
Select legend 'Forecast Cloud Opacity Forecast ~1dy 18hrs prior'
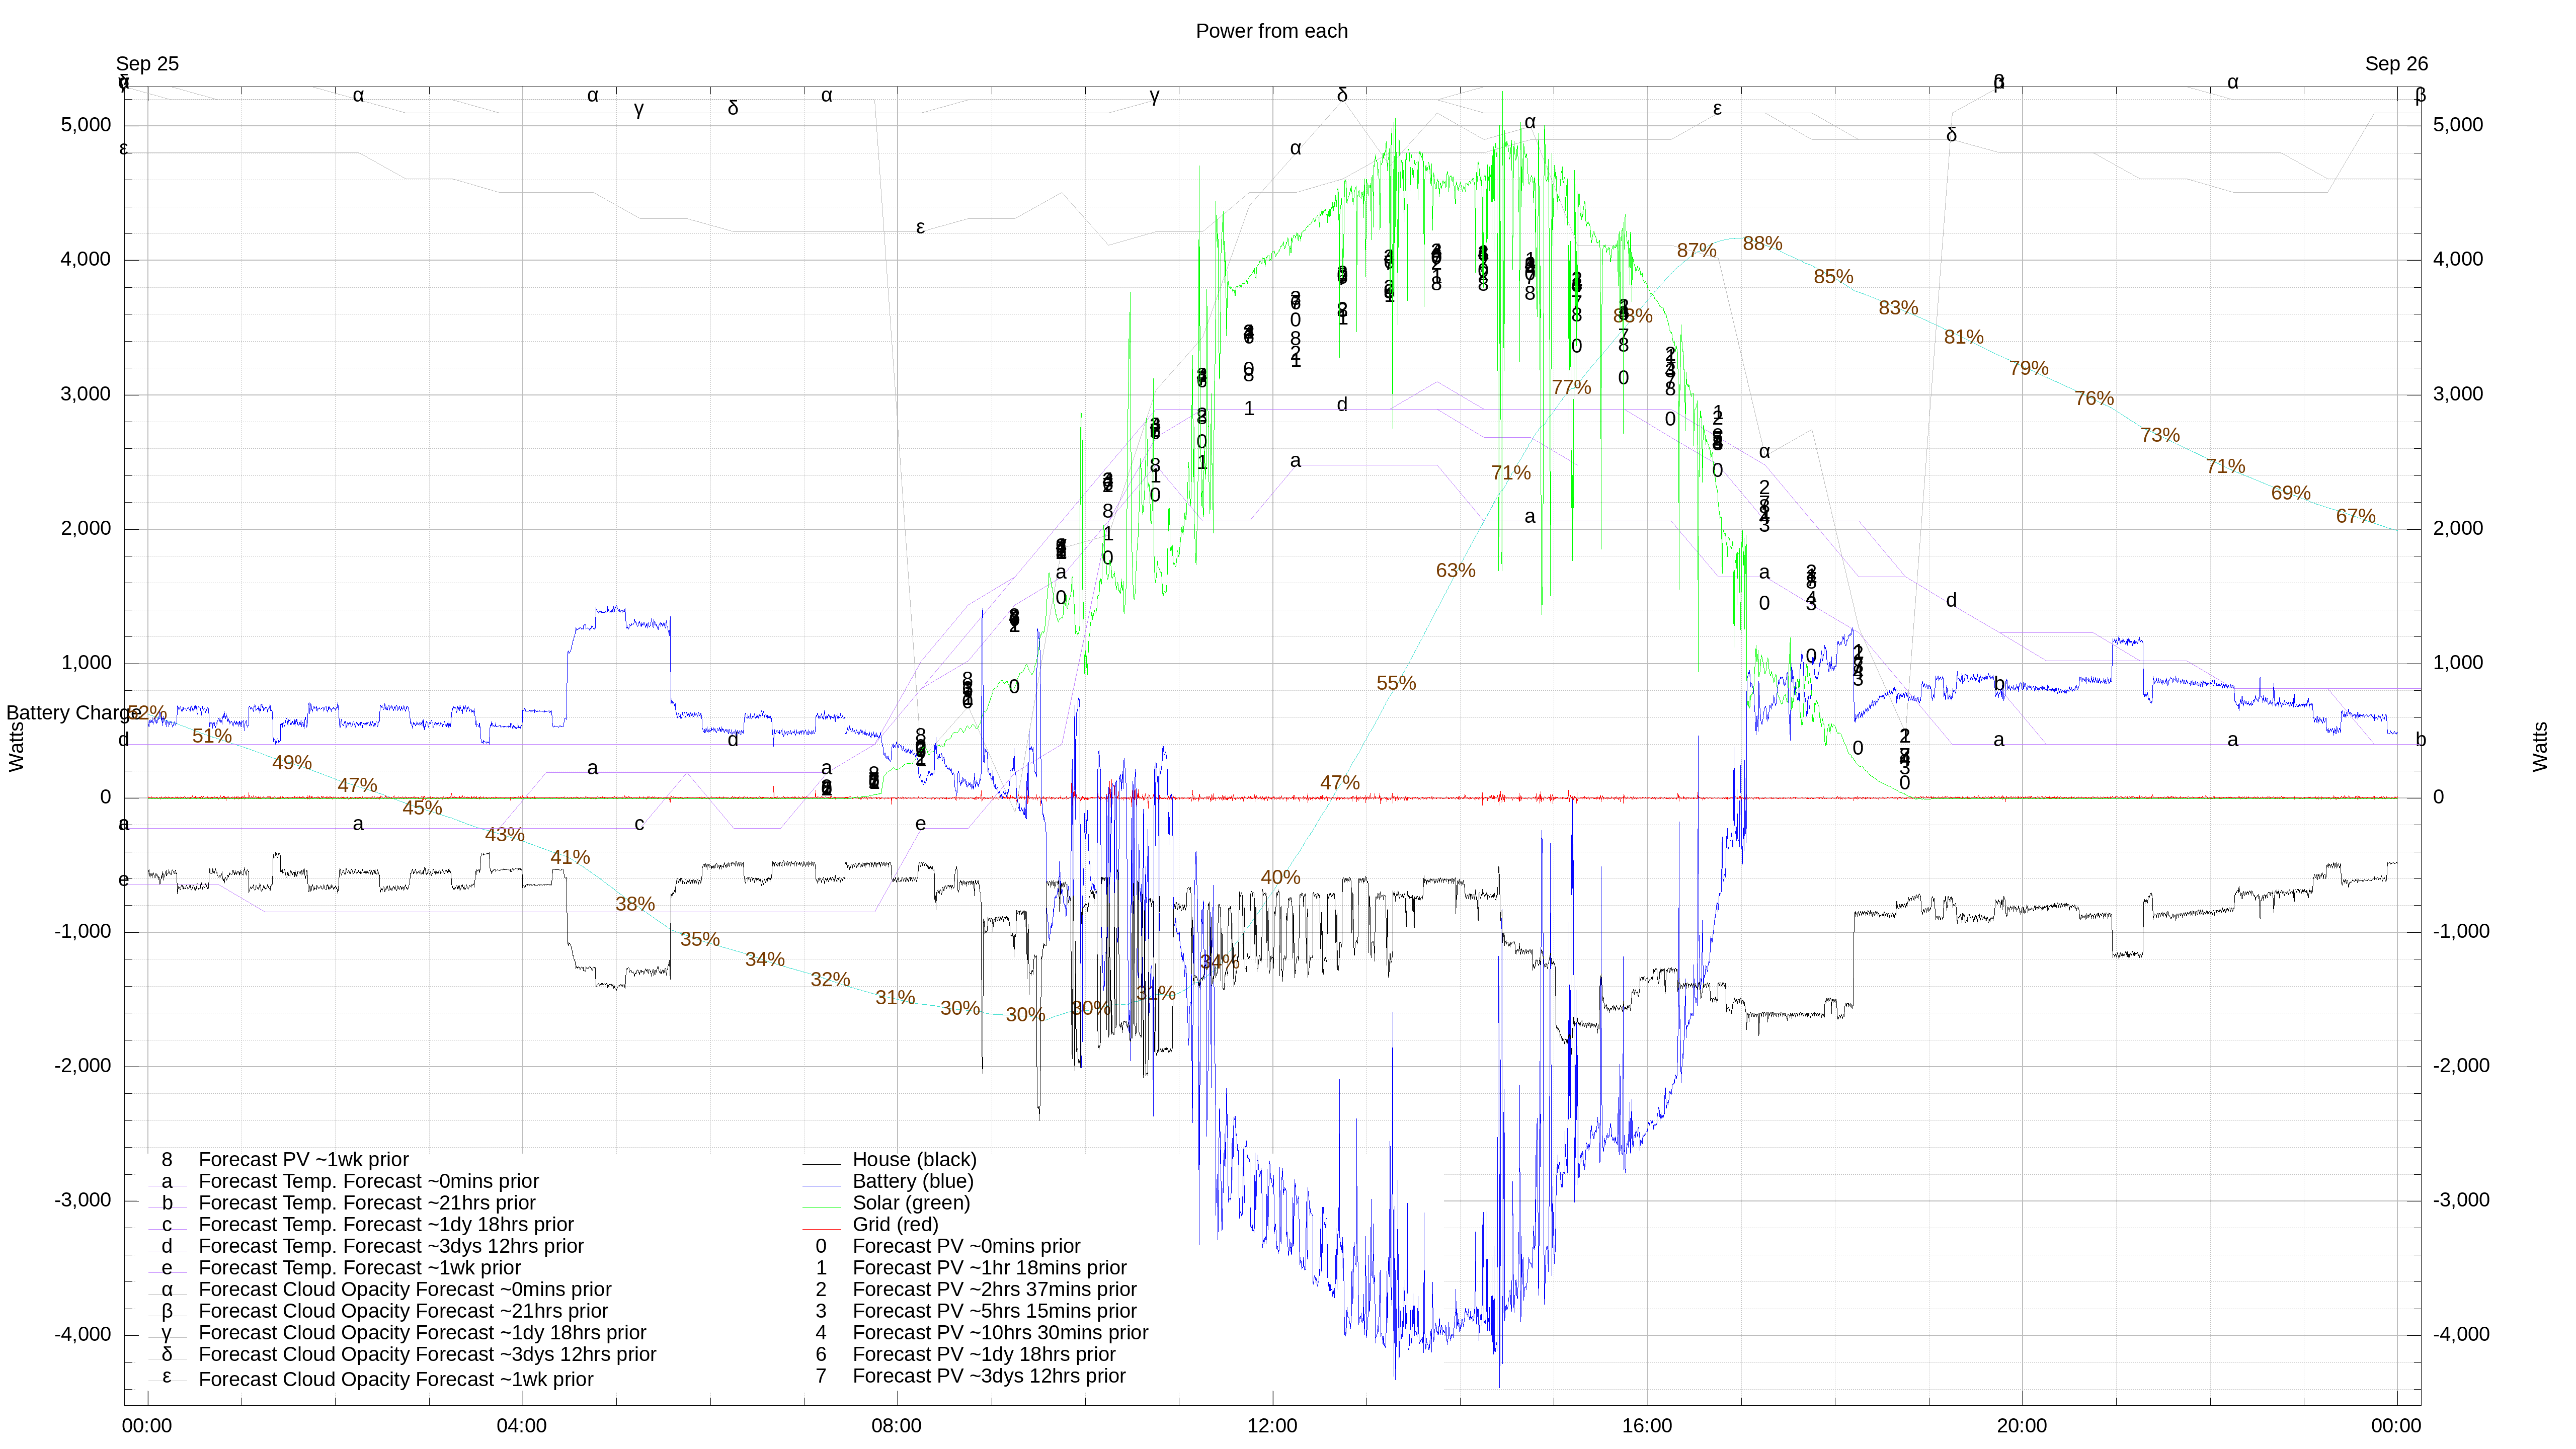[x=422, y=1333]
